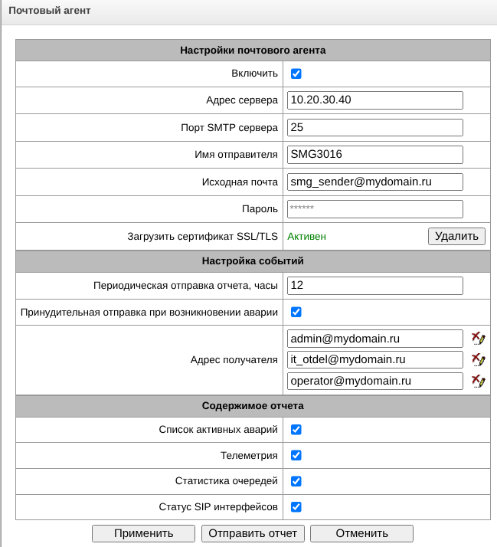Viewport: 497px width, 547px height.
Task: Delete the it_otdel@mydomain.ru recipient entry icon
Action: point(479,360)
